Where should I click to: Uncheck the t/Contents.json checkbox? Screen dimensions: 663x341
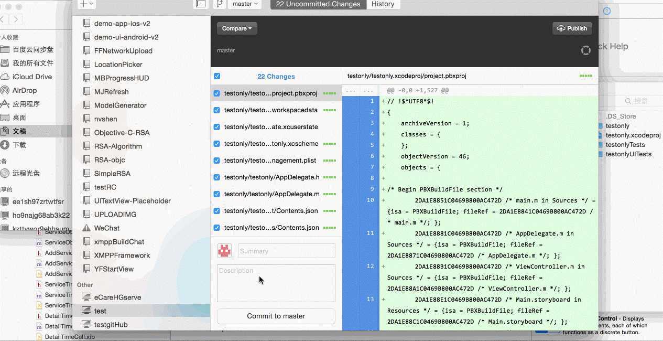pos(217,211)
